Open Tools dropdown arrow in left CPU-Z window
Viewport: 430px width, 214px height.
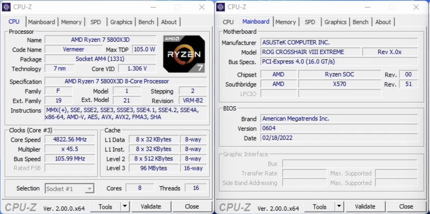[x=125, y=206]
